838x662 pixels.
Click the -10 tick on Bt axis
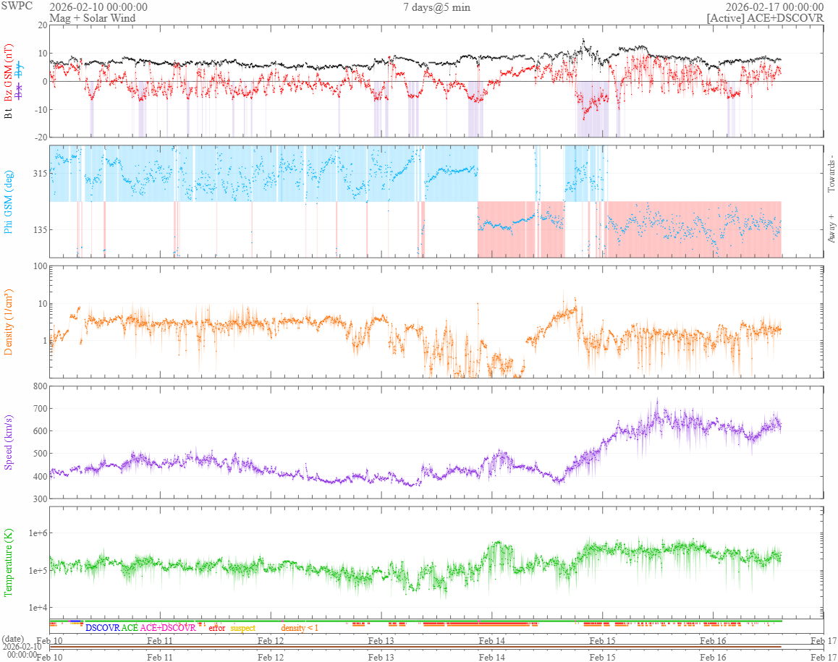41,109
